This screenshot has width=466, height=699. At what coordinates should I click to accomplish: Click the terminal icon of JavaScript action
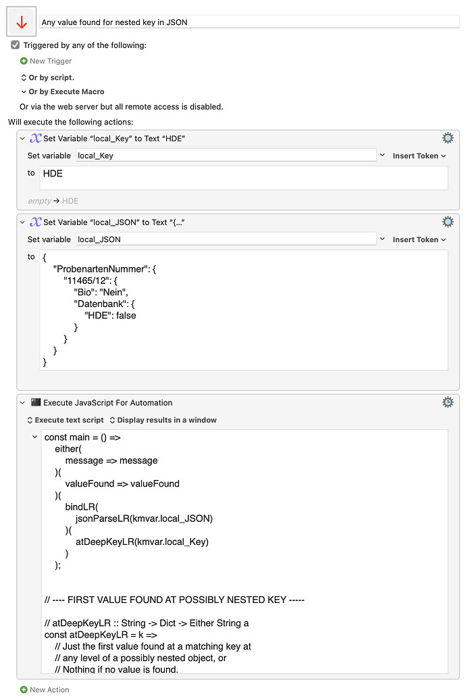[x=36, y=402]
